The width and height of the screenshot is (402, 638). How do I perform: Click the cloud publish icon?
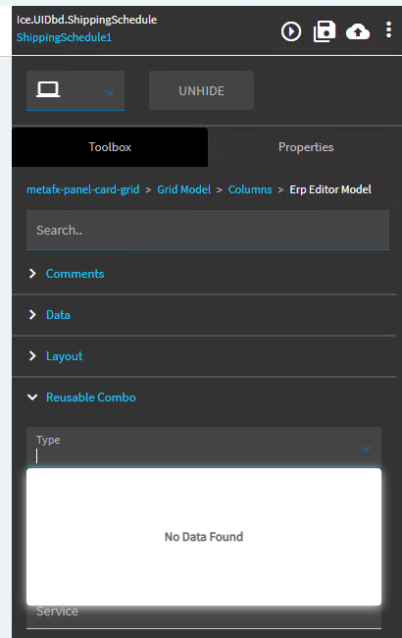coord(358,31)
